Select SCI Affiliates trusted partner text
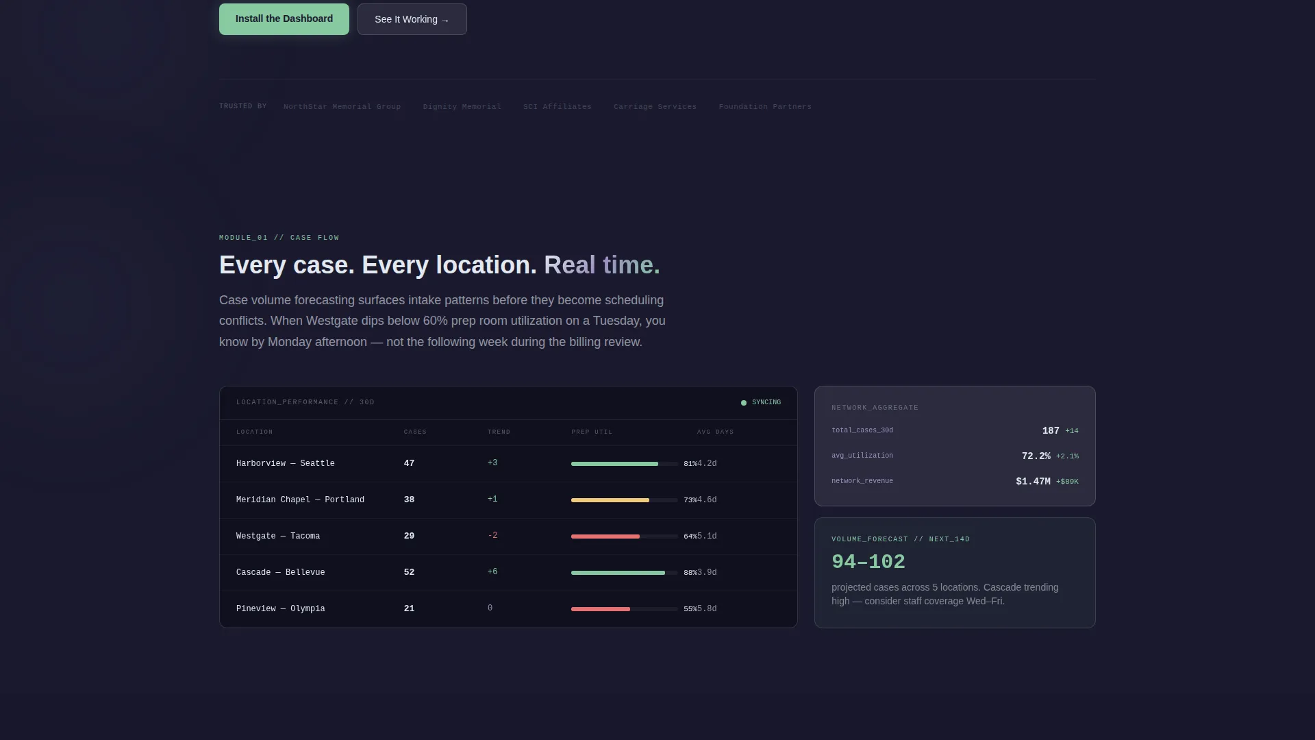Screen dimensions: 1315x740 click(x=558, y=107)
